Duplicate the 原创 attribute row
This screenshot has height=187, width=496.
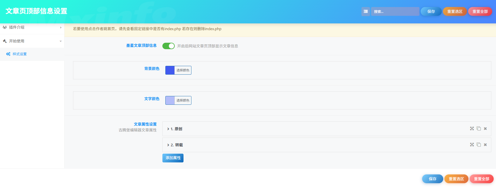479,128
